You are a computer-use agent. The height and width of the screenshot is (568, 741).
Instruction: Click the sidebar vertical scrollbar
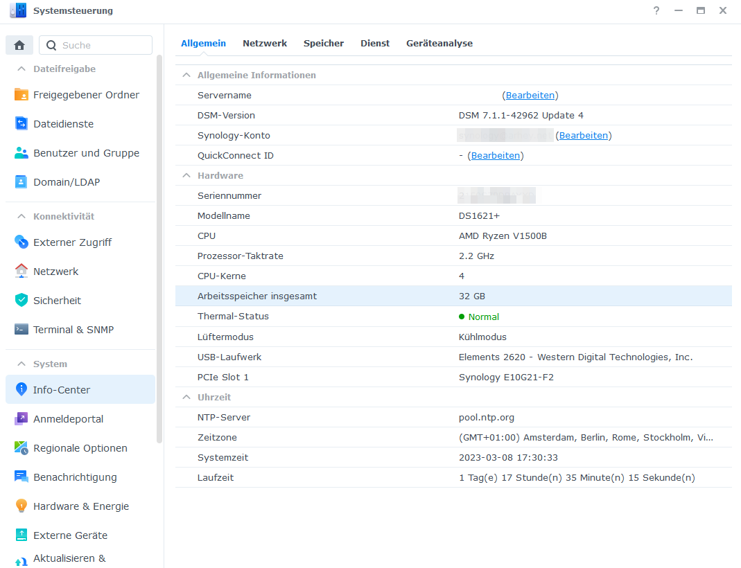click(159, 249)
